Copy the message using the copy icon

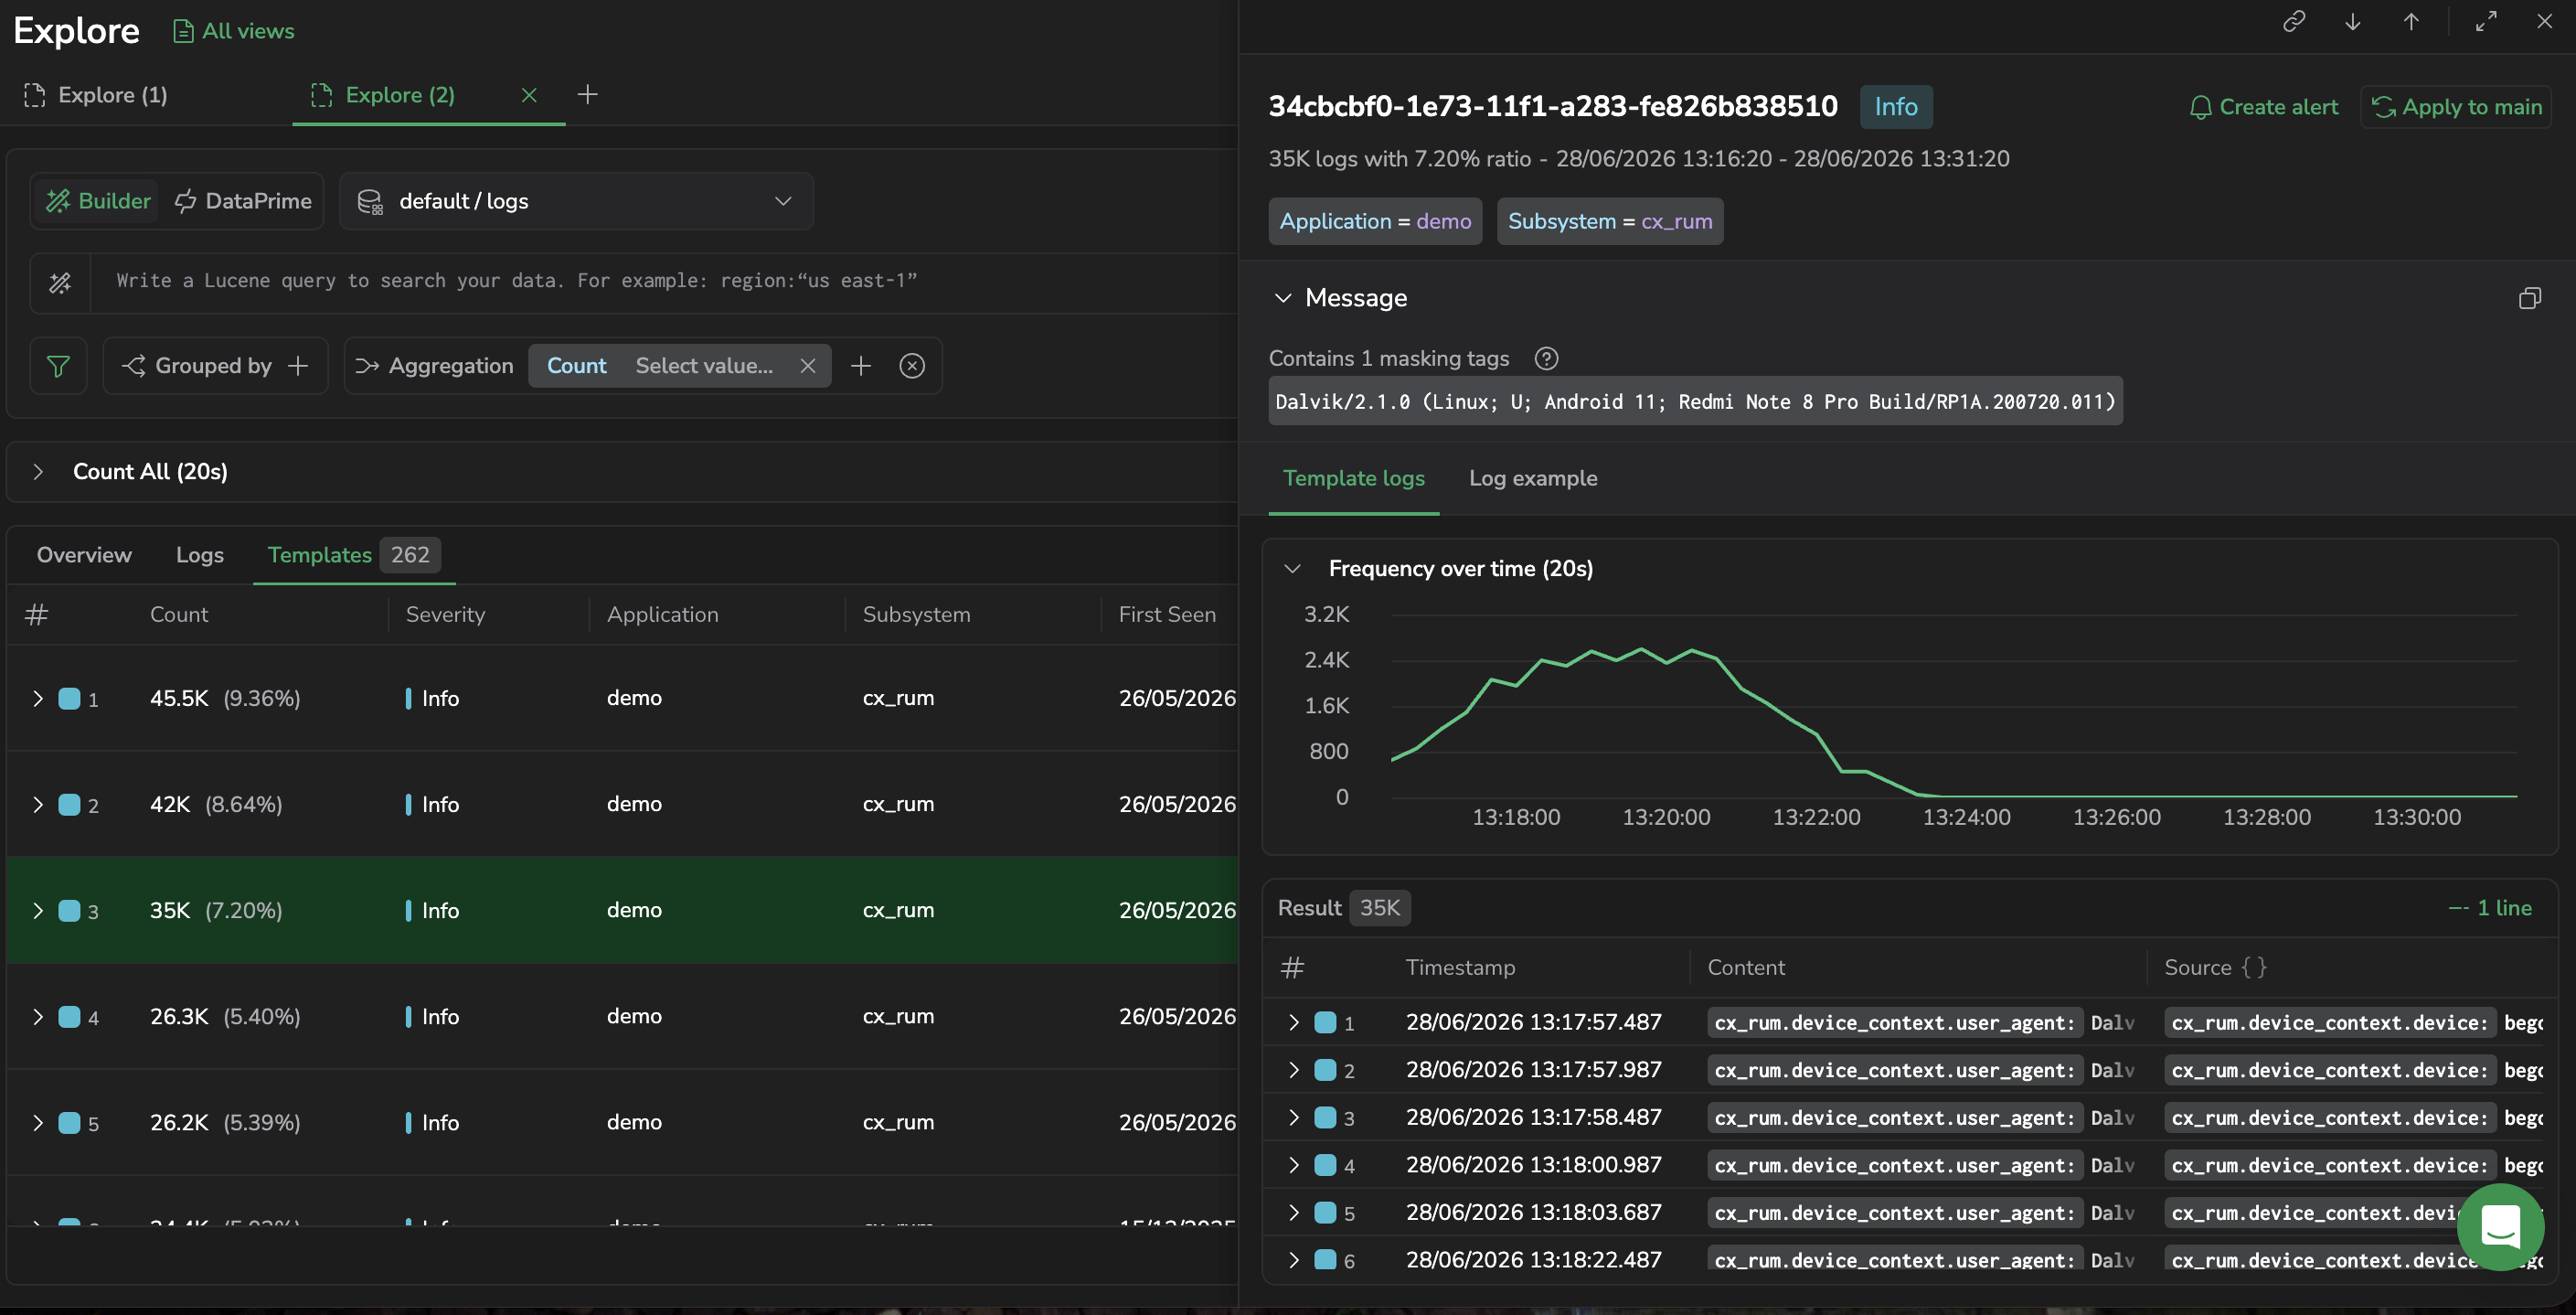point(2530,298)
